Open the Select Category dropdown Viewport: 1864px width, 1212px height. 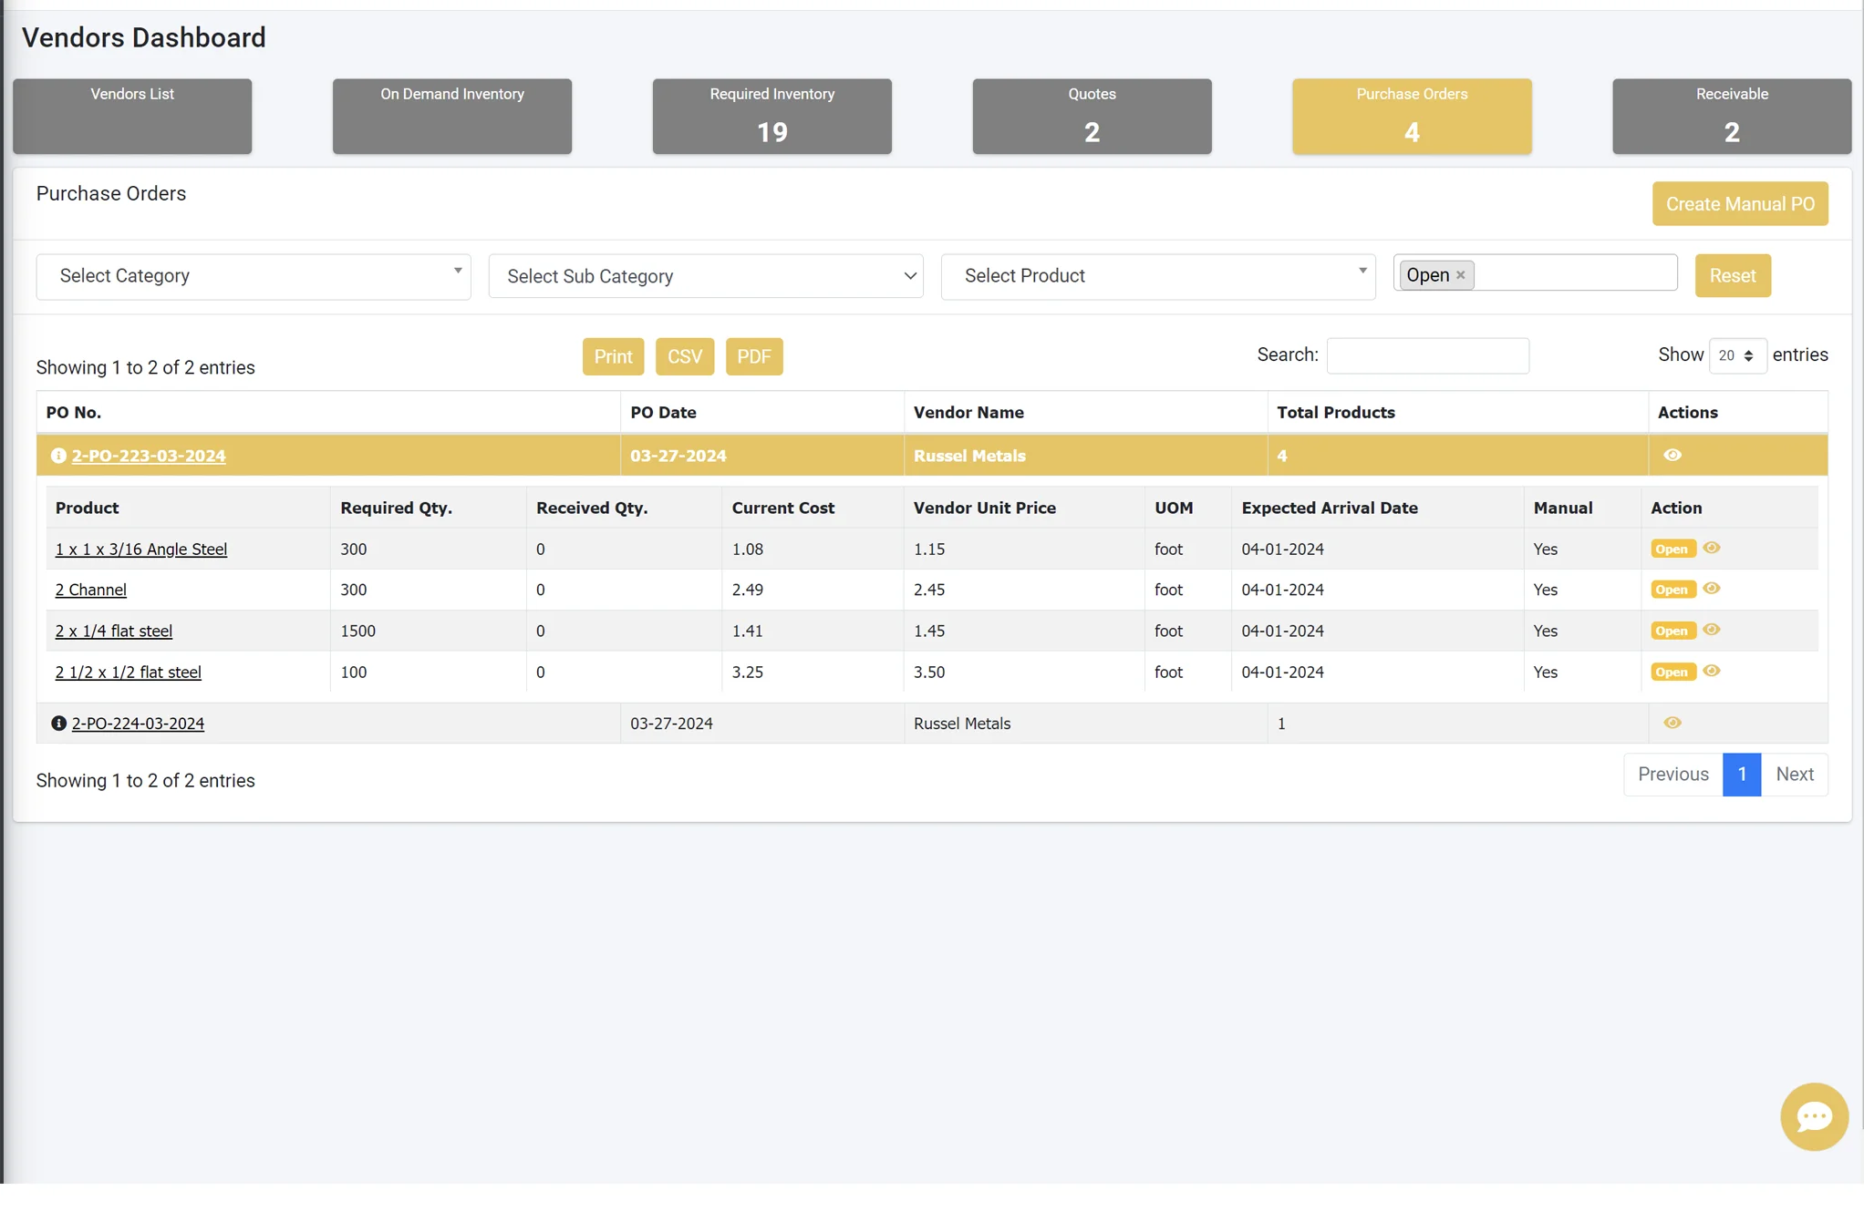tap(253, 276)
